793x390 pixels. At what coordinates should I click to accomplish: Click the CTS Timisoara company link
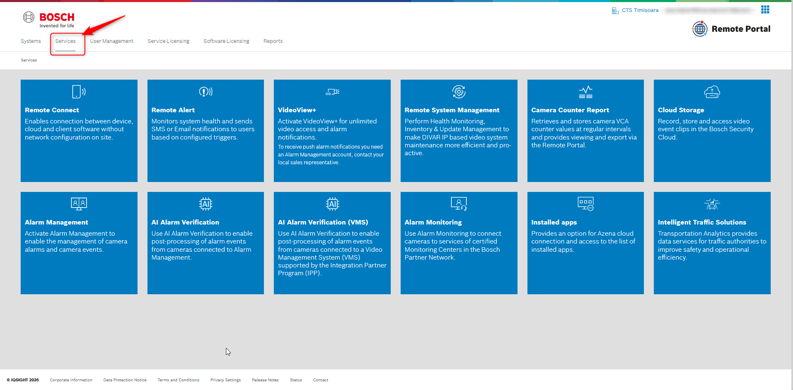tap(640, 10)
